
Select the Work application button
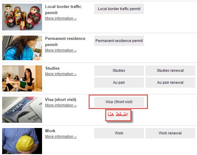click(x=119, y=133)
